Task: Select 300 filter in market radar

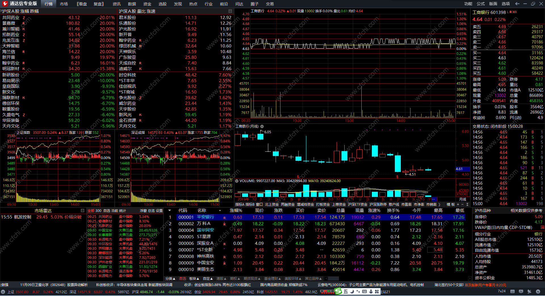Action: click(98, 211)
